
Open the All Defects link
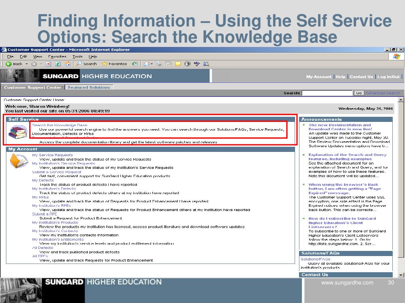click(43, 248)
